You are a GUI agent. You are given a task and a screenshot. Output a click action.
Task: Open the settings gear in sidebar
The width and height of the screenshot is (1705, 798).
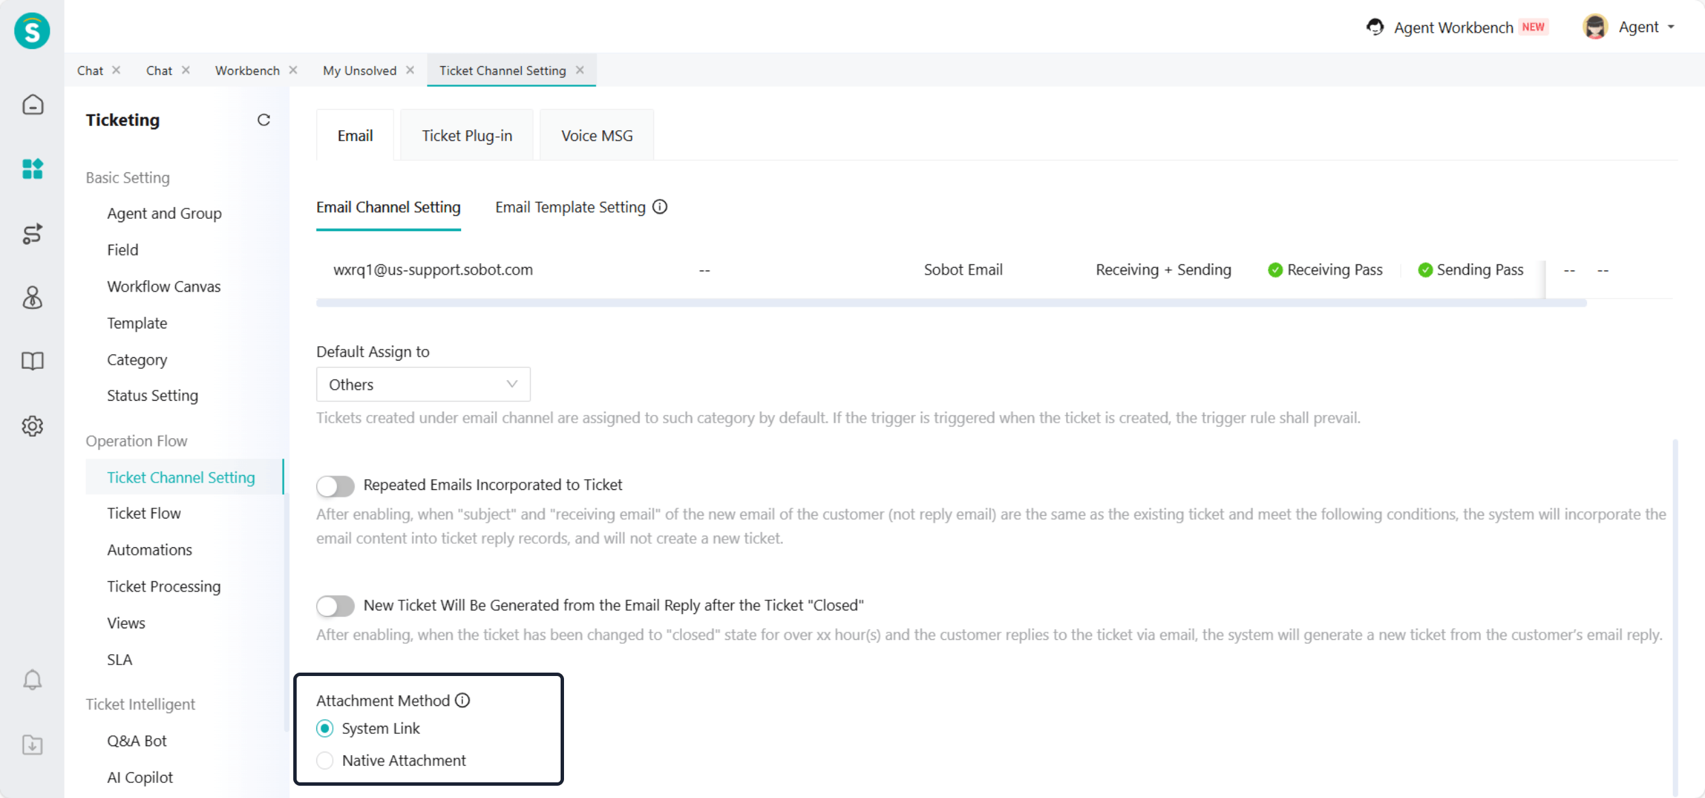32,426
